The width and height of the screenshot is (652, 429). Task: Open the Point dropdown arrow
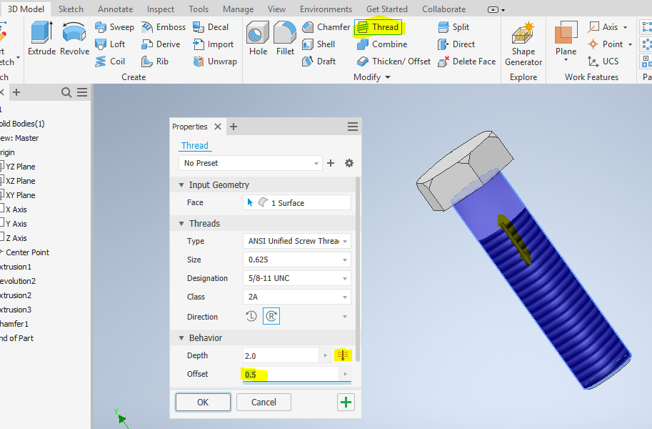(630, 44)
